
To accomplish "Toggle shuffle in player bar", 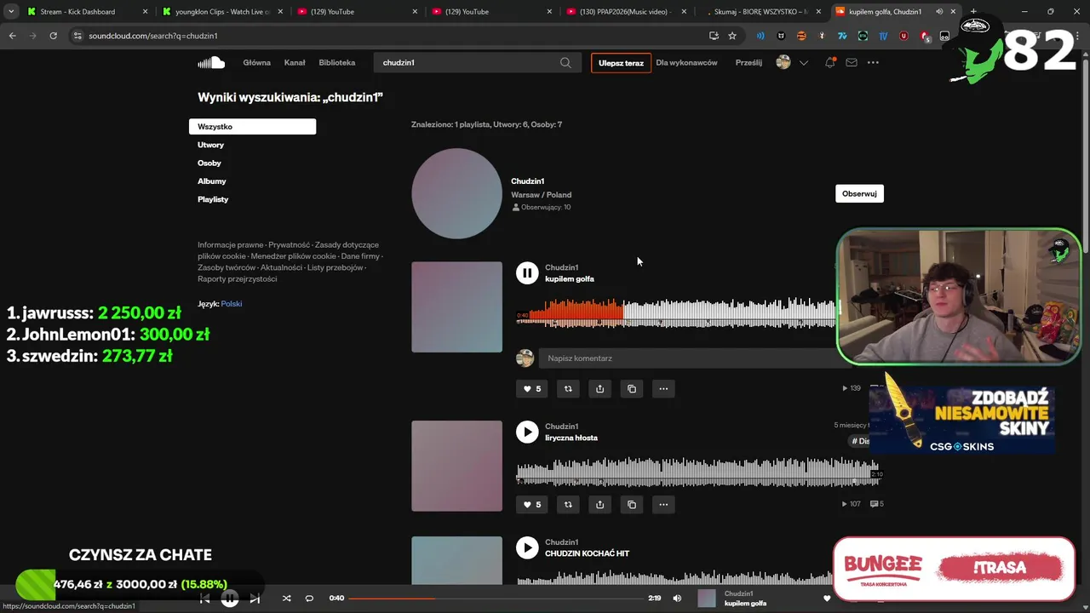I will 286,599.
